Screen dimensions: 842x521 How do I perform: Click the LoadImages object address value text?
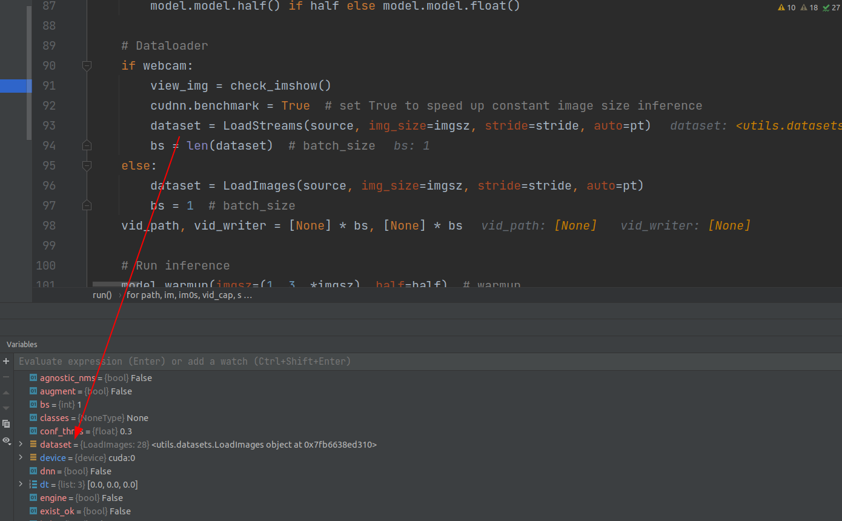[x=264, y=445]
